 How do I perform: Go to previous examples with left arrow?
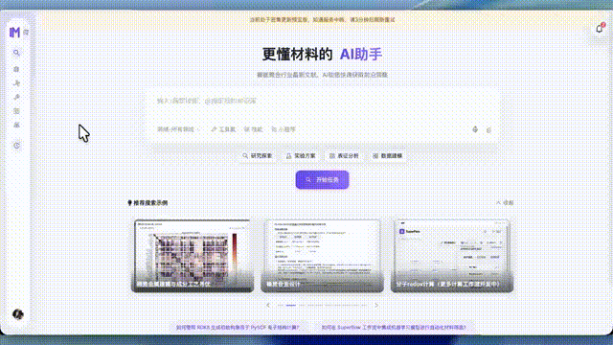pos(268,305)
